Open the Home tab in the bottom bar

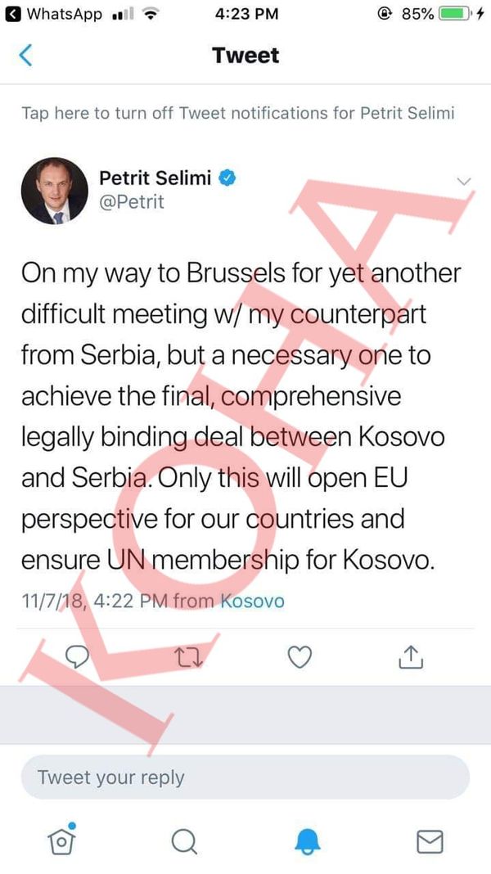[62, 840]
